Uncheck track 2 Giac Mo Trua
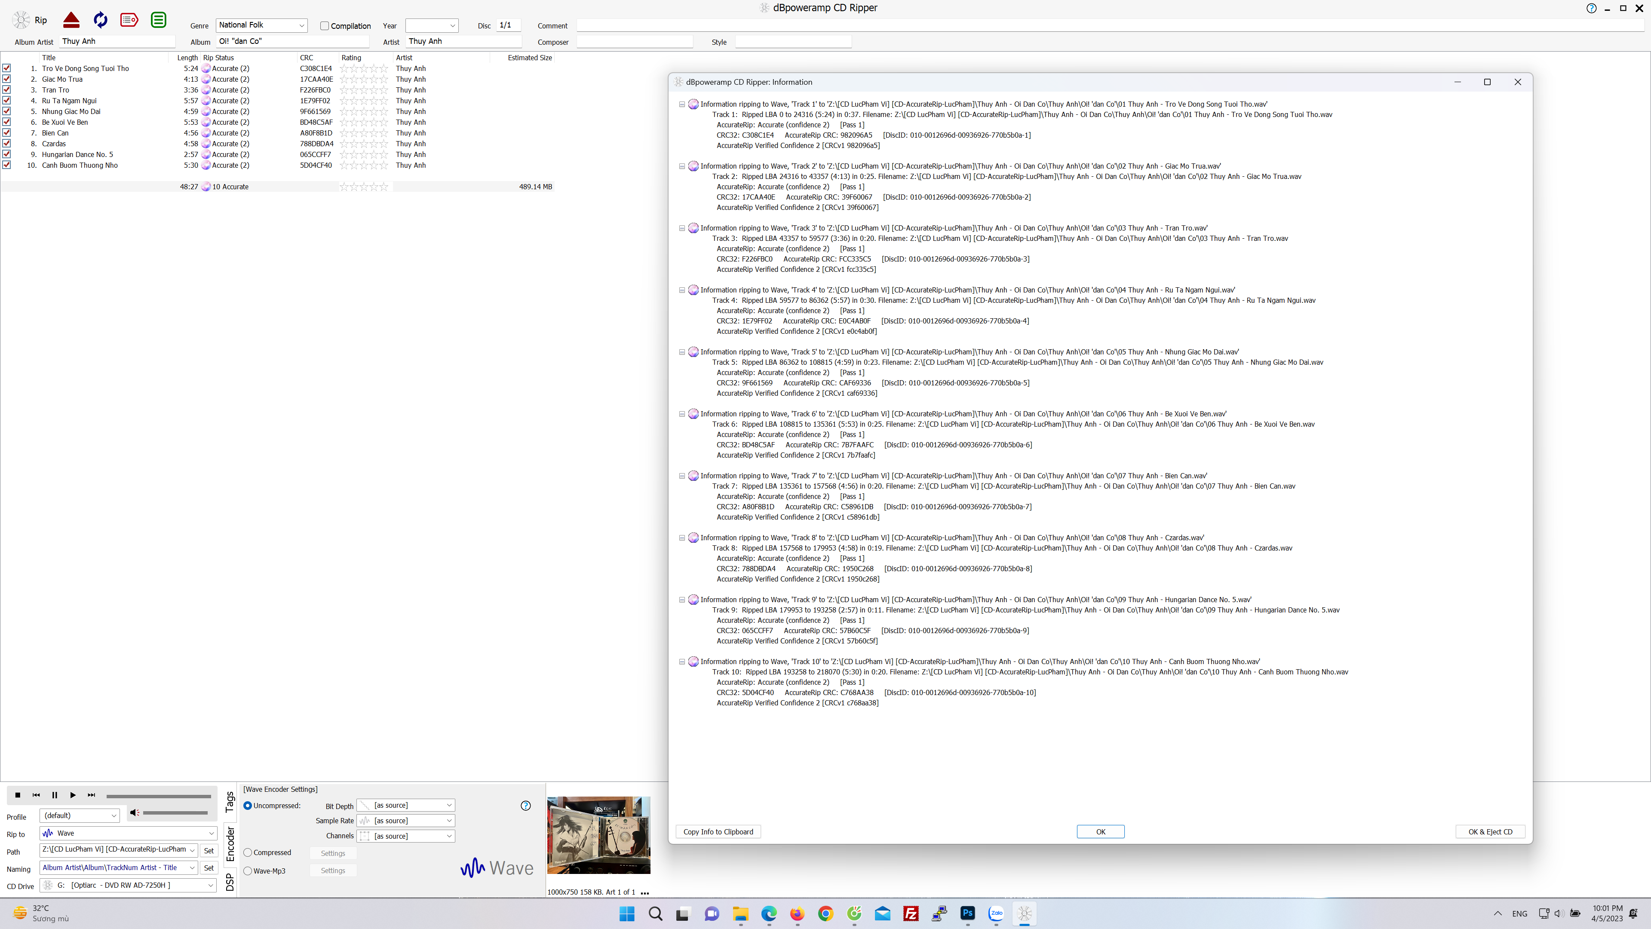This screenshot has width=1651, height=929. coord(6,79)
